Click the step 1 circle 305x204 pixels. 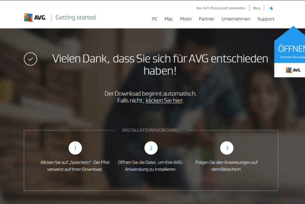point(75,148)
